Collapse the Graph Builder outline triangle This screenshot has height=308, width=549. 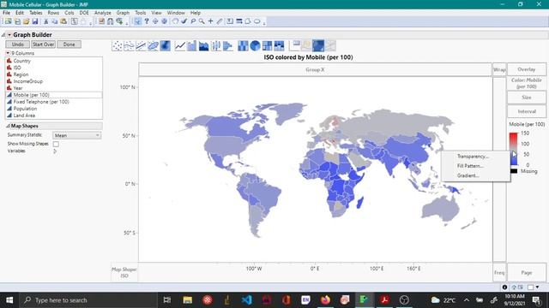[x=3, y=35]
